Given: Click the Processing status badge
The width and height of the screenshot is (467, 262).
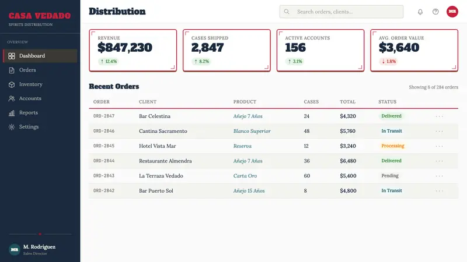Looking at the screenshot, I should pyautogui.click(x=393, y=146).
